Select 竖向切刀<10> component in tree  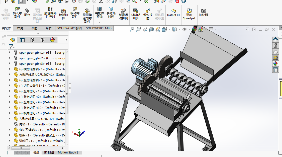40,108
